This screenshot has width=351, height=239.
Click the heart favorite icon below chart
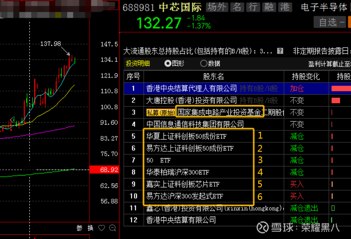coord(102,228)
